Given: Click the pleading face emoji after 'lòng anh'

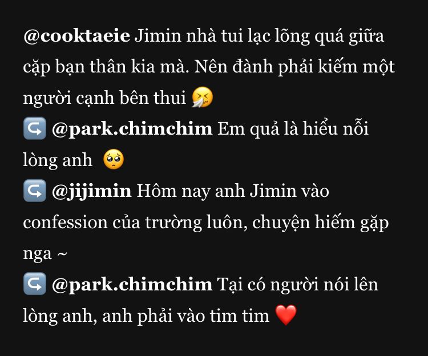Looking at the screenshot, I should pyautogui.click(x=114, y=160).
